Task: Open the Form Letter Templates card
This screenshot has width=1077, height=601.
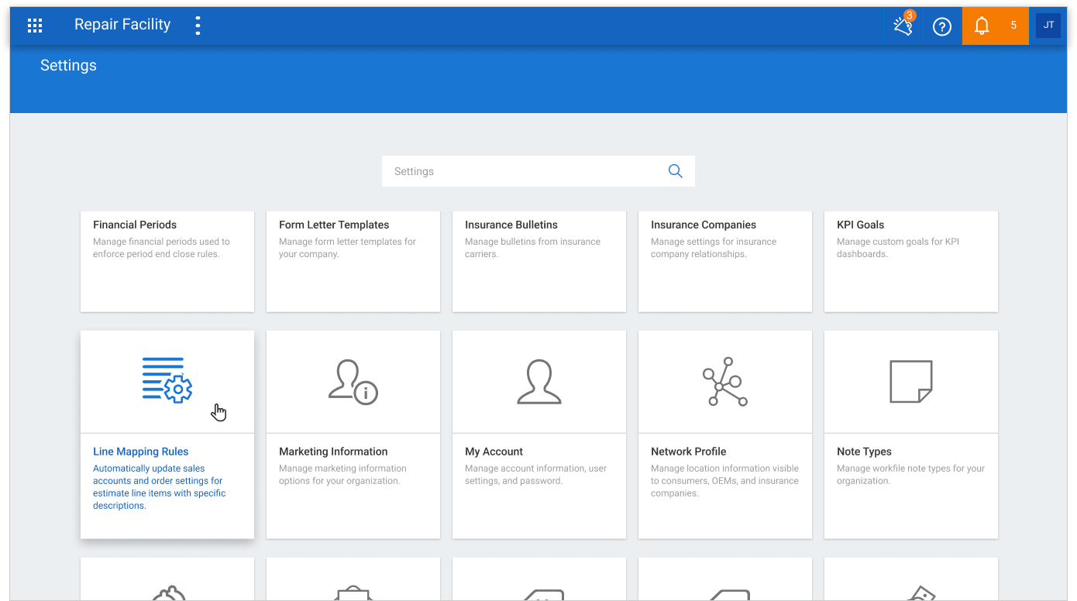Action: click(x=353, y=262)
